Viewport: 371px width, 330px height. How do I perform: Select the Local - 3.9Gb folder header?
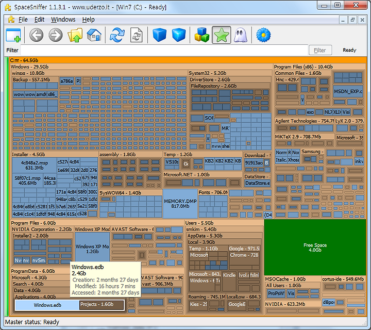225,242
